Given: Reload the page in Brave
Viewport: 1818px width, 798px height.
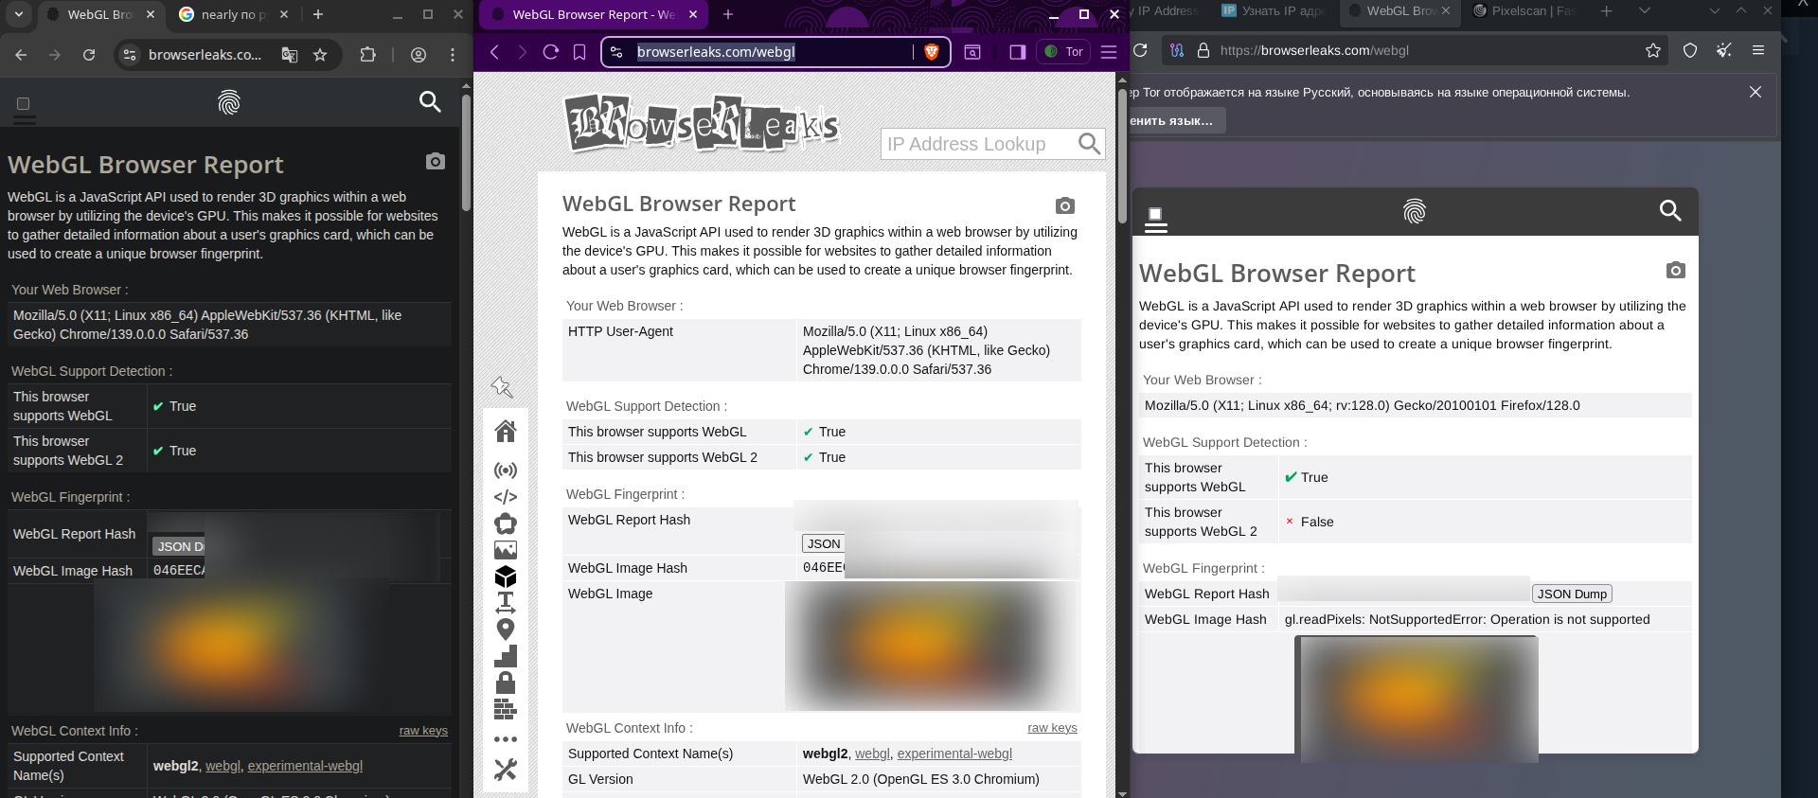Looking at the screenshot, I should pyautogui.click(x=550, y=52).
